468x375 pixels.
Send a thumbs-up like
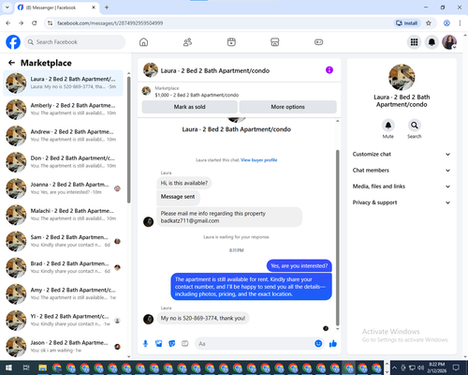click(333, 344)
